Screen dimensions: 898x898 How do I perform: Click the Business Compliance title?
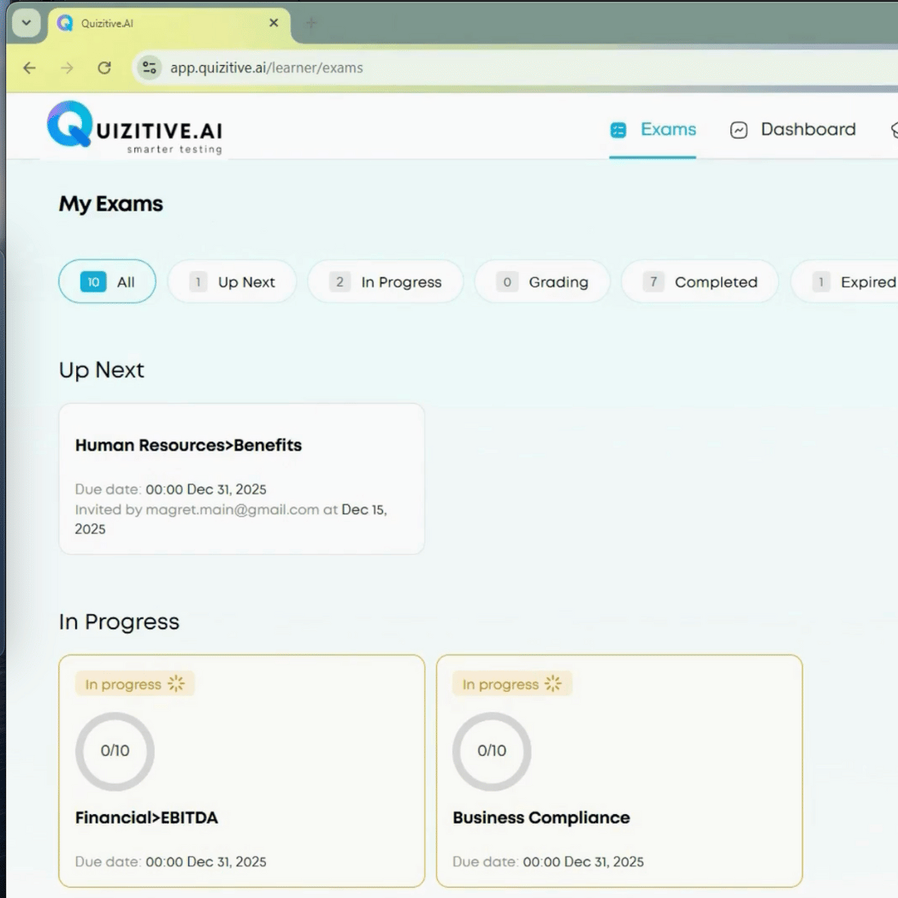[541, 818]
